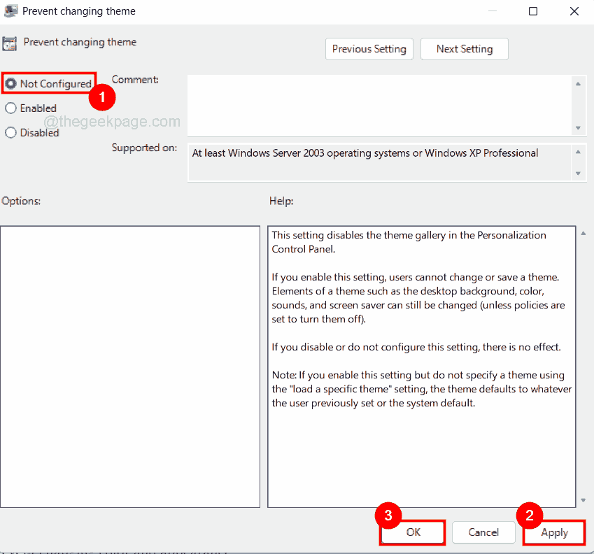Click the settings icon beside Prevent changing theme heading

click(10, 43)
